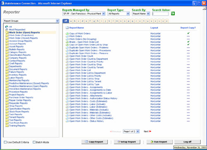Enable the Use Default Criteria checkbox
Image resolution: width=207 pixels, height=150 pixels.
click(5, 142)
